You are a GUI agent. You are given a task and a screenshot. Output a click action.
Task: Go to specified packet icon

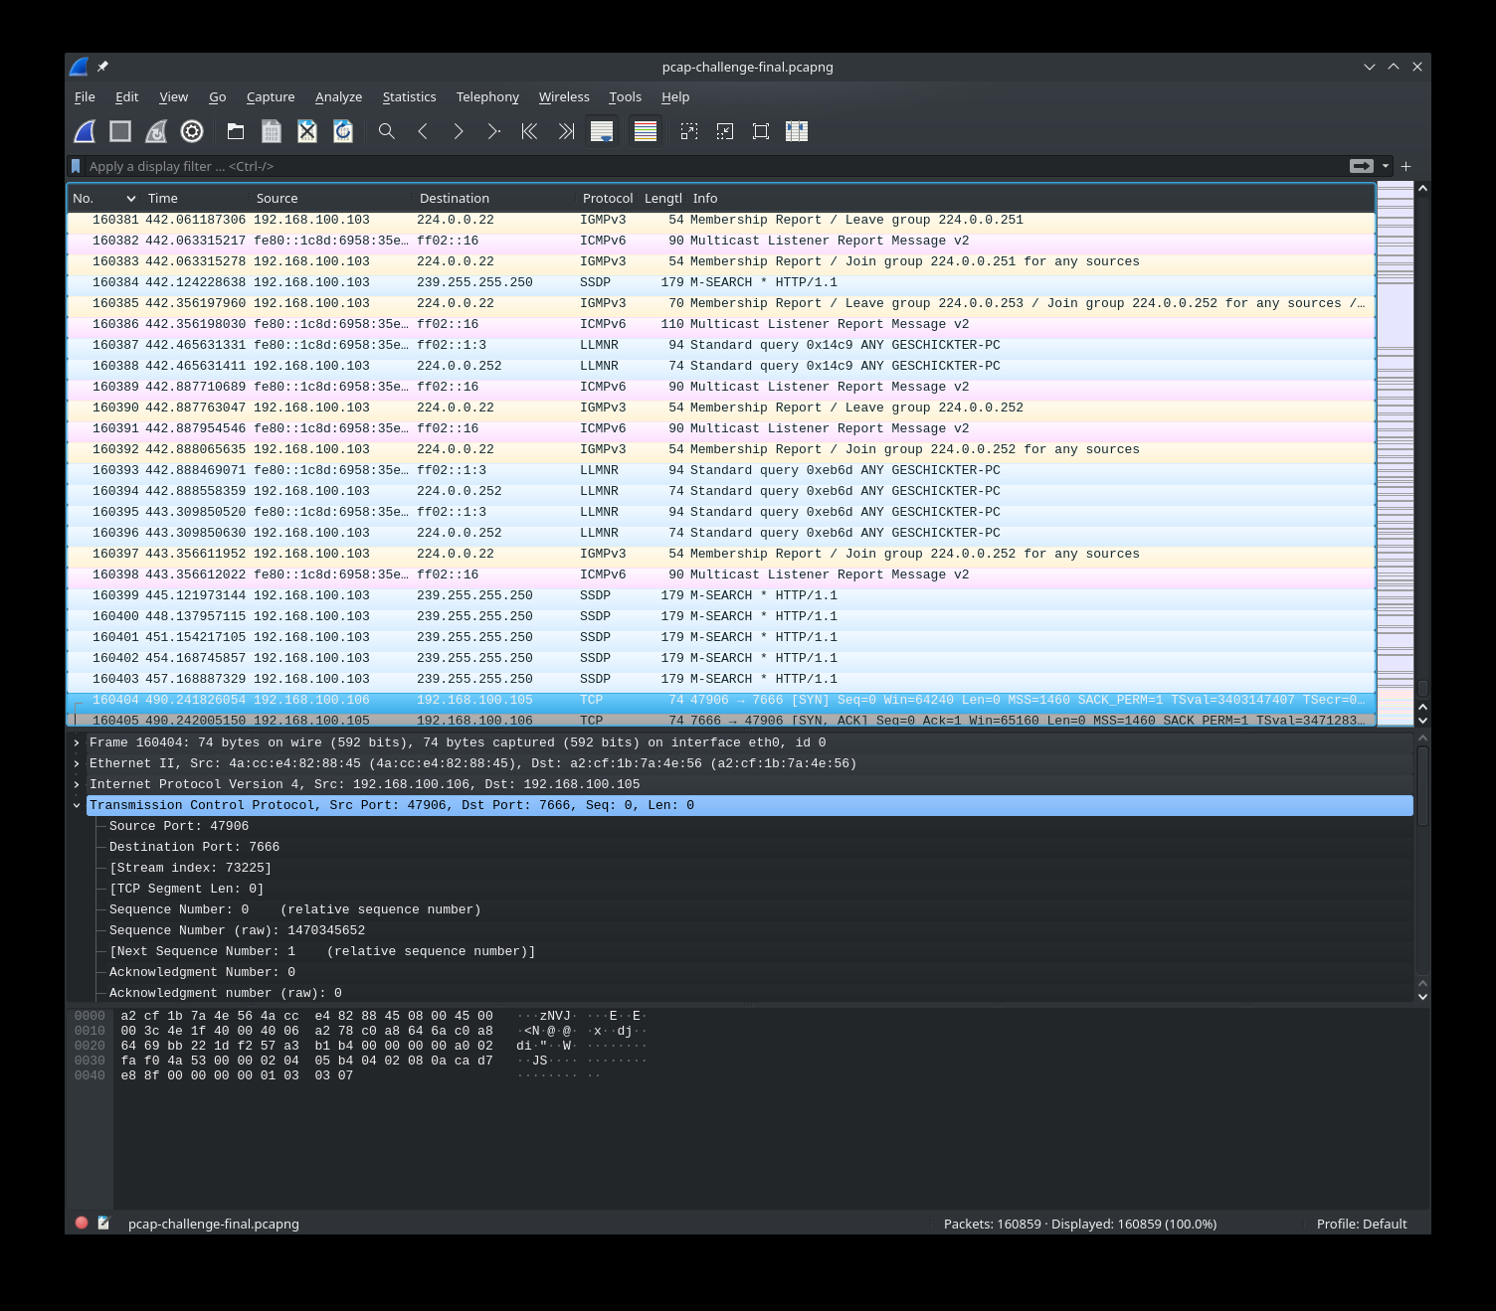[x=494, y=131]
